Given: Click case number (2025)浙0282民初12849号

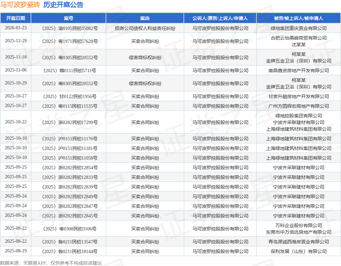Looking at the screenshot, I should click(x=70, y=197).
